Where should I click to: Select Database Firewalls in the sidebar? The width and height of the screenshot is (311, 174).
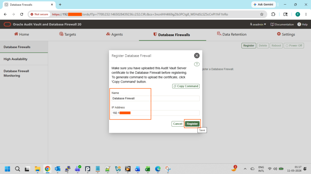(24, 47)
